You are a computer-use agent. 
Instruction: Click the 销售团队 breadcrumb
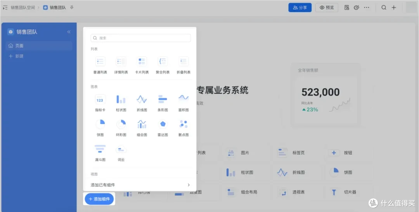pos(55,7)
